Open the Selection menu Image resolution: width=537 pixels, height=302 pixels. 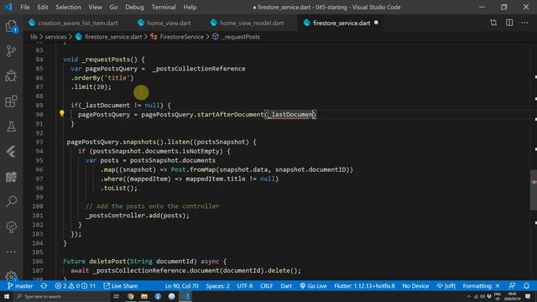68,7
